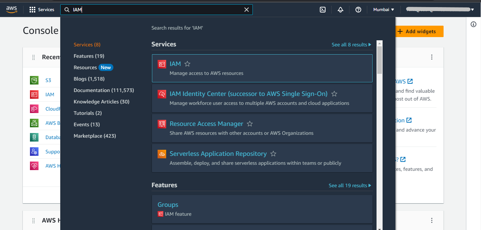
Task: Open the CloudShell terminal icon
Action: [322, 10]
